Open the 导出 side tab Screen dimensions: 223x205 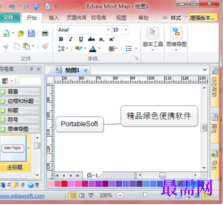coord(215,164)
